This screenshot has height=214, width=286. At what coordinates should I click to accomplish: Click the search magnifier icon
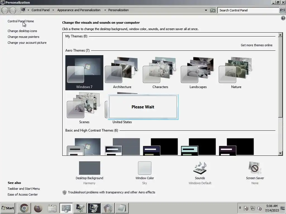click(282, 10)
